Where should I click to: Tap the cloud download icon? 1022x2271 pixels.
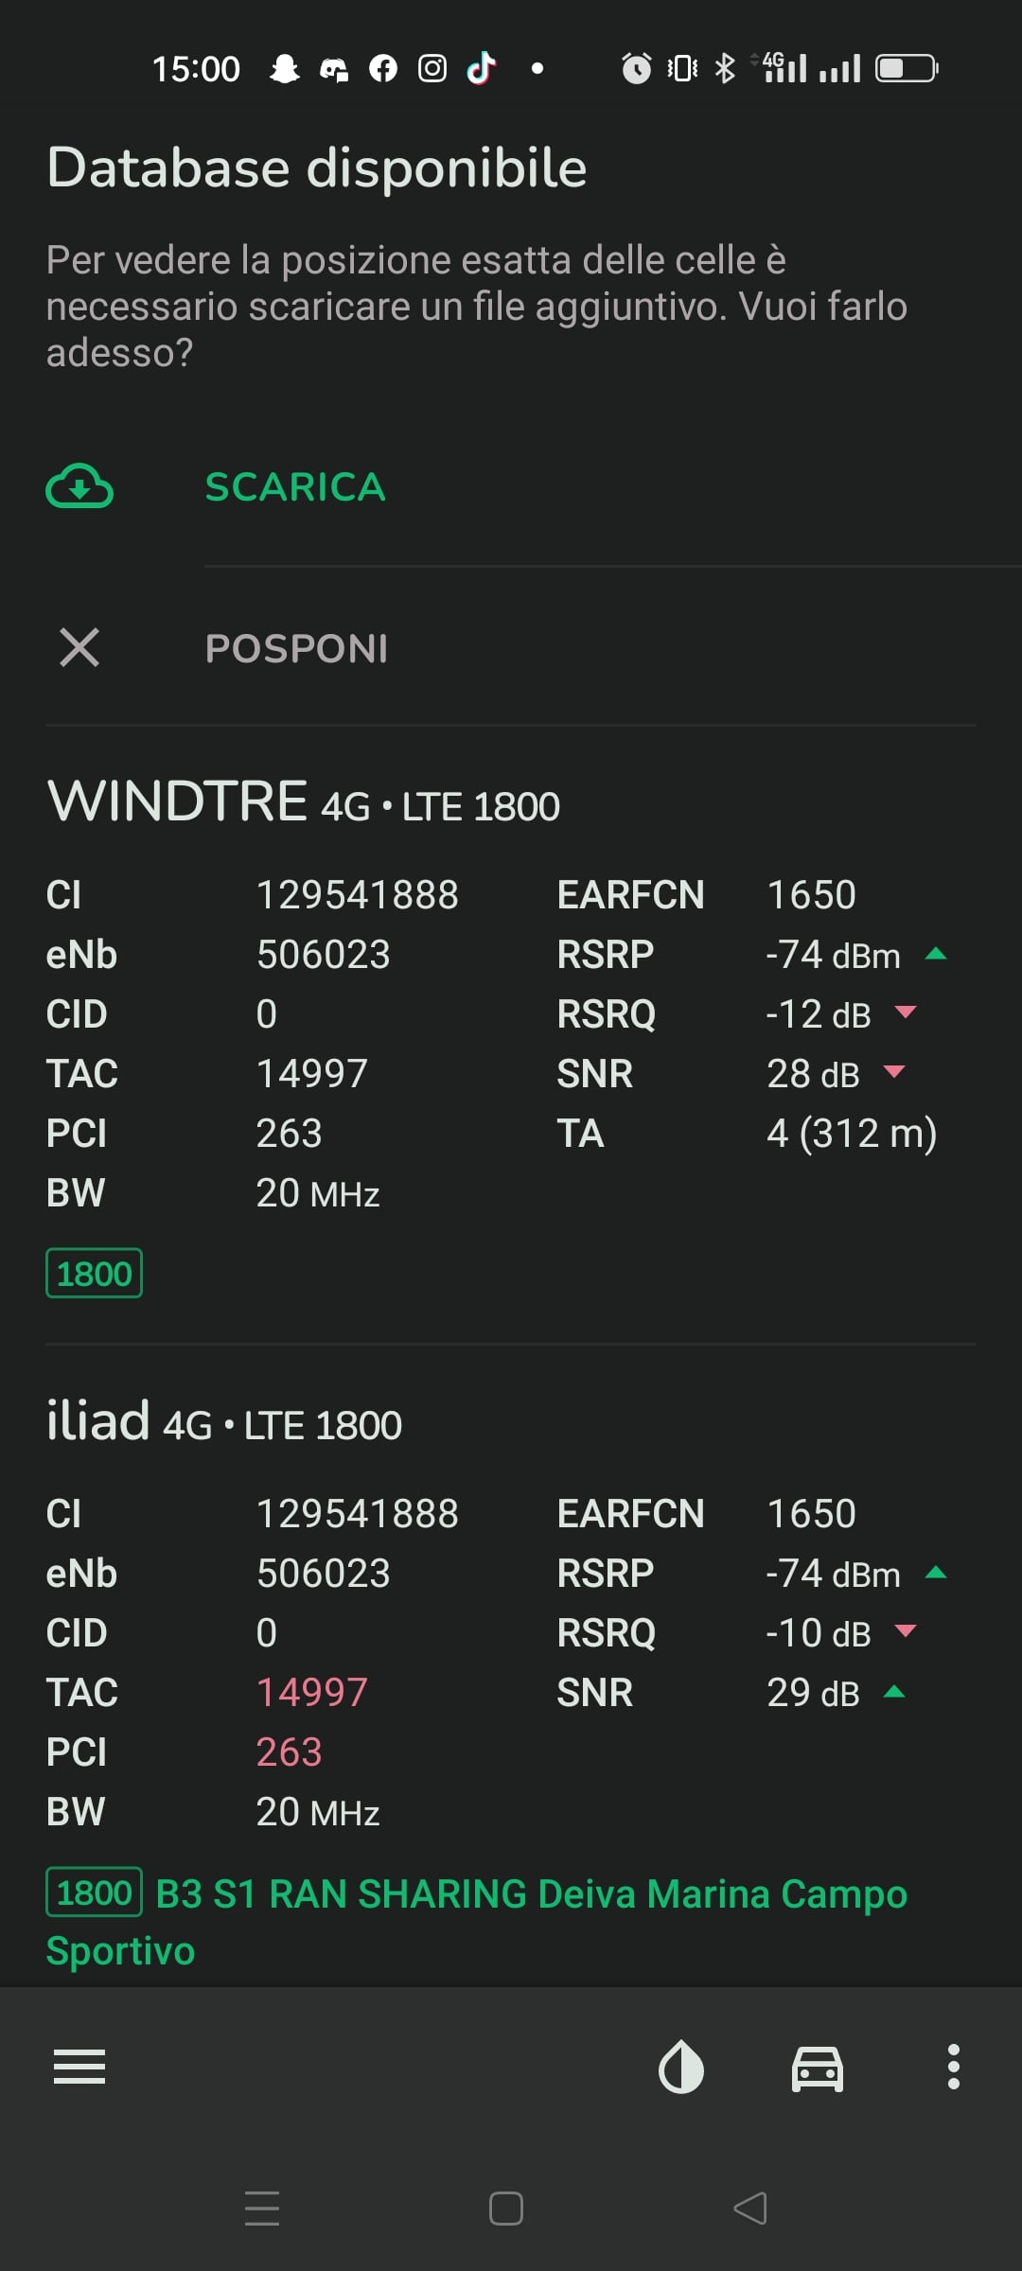(x=79, y=486)
